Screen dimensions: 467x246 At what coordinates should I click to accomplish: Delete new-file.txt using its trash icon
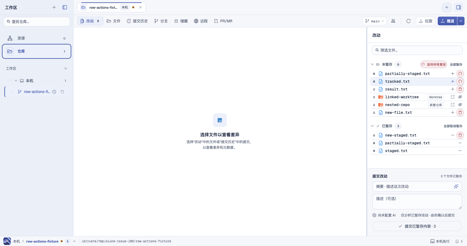pyautogui.click(x=460, y=113)
